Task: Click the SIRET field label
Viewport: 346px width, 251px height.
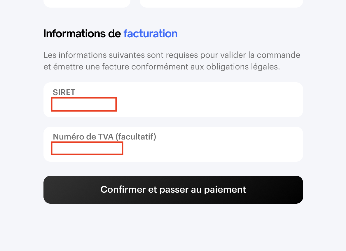Action: point(64,92)
